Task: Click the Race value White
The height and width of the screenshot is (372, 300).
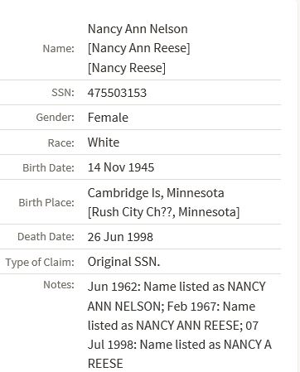Action: click(x=104, y=143)
